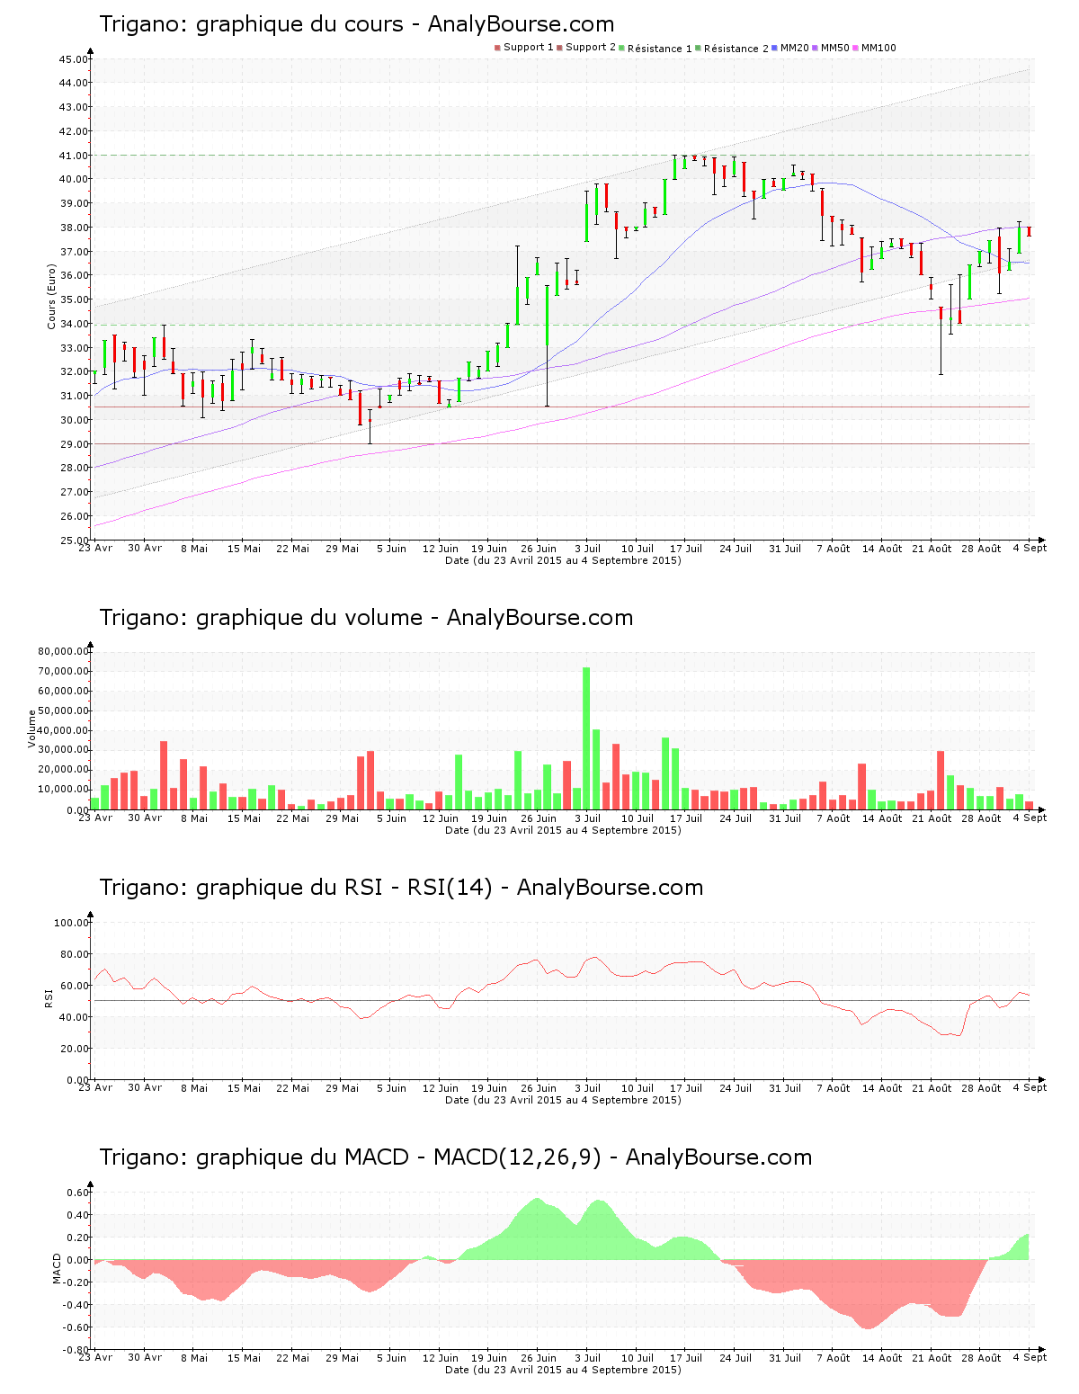Click the 'RSI' y-axis label

49,997
